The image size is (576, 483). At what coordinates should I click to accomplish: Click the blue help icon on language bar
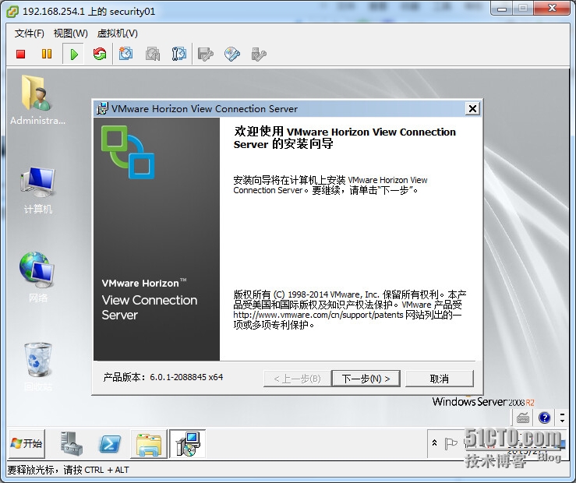click(x=544, y=418)
